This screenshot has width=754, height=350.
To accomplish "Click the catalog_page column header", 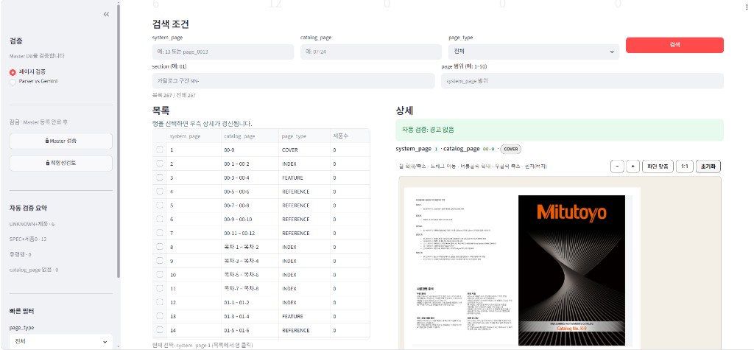I will (249, 136).
